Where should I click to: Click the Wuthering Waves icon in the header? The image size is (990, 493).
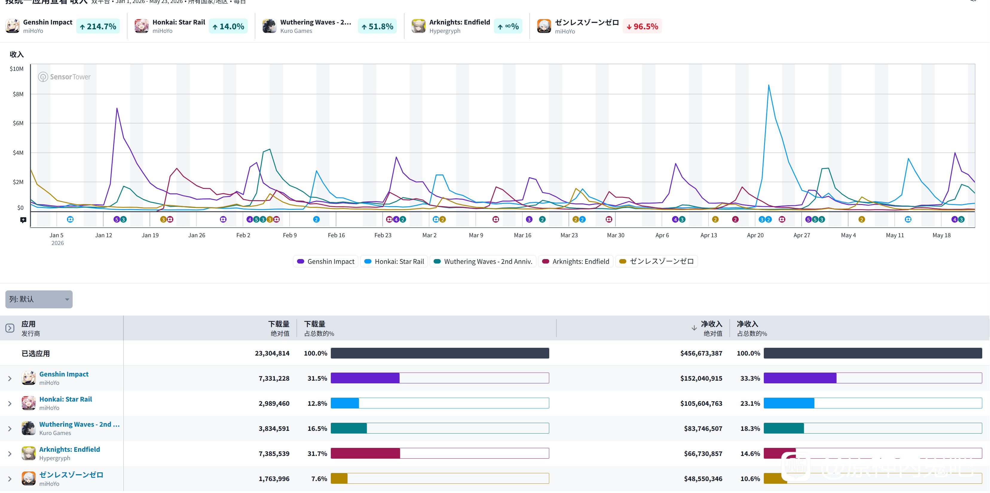click(x=270, y=26)
